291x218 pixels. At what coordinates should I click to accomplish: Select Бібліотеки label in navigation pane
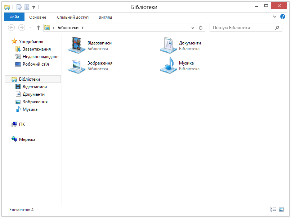coord(29,79)
